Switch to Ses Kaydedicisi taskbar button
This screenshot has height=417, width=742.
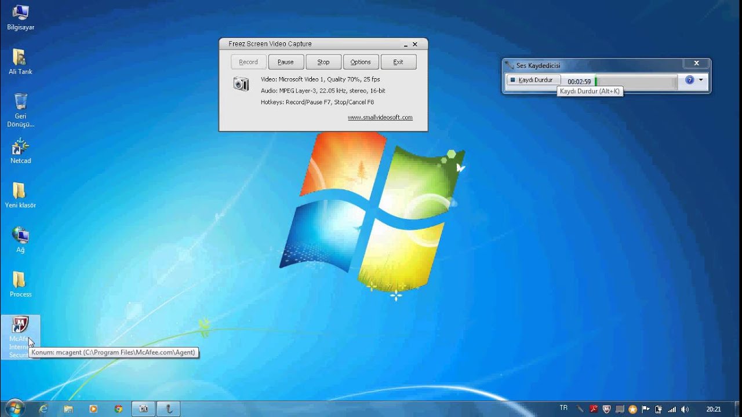[169, 409]
